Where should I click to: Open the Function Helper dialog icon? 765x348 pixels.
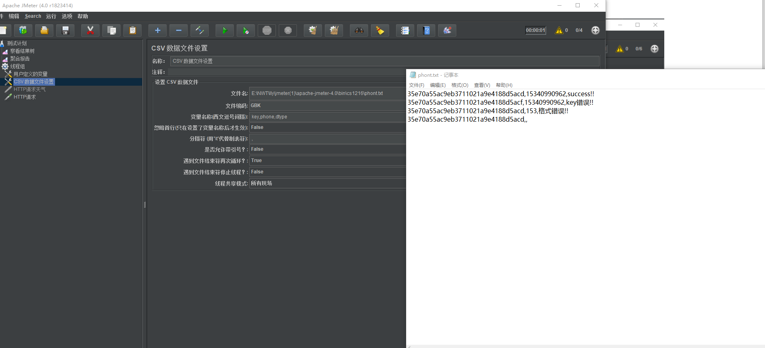pyautogui.click(x=405, y=30)
